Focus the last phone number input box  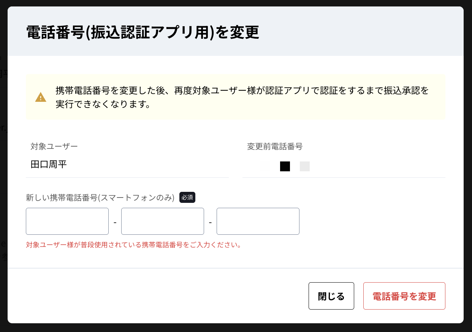[x=258, y=221]
